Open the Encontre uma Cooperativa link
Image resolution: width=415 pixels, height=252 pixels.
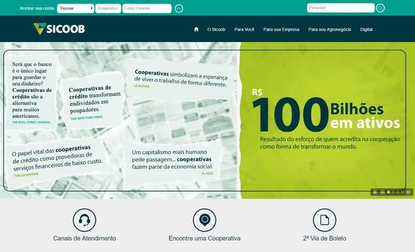205,238
